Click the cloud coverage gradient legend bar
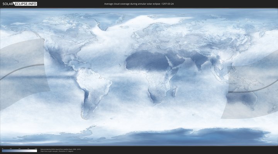Viewport: 278px width, 154px height. 19,151
